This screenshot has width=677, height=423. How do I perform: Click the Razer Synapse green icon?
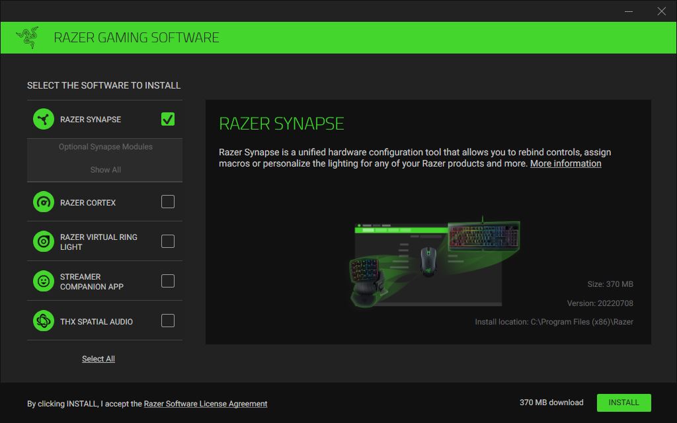[44, 119]
